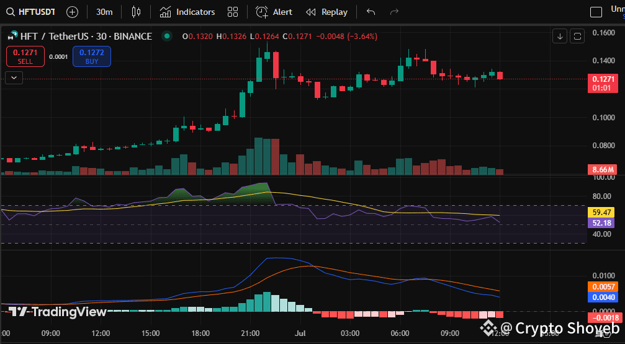Image resolution: width=625 pixels, height=344 pixels.
Task: Click the down arrow pane button
Action: pyautogui.click(x=560, y=37)
